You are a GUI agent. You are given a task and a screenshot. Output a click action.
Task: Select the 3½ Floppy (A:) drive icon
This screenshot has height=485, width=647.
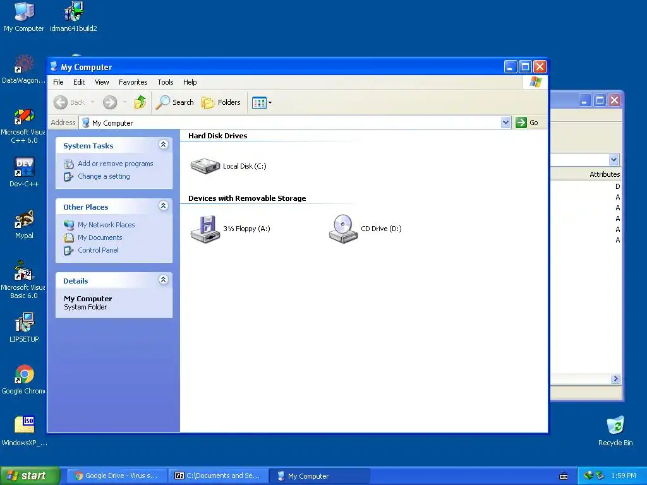coord(205,229)
